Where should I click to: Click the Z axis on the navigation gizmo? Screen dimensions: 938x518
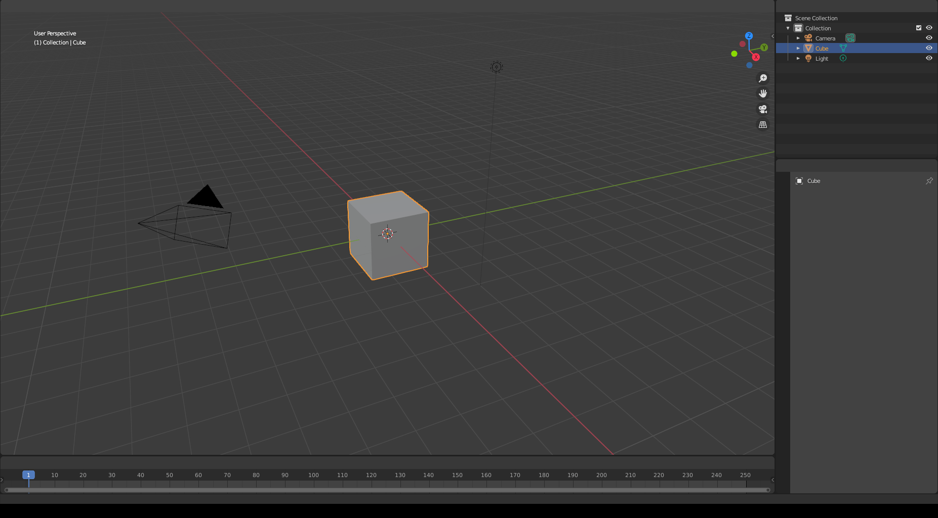coord(749,36)
